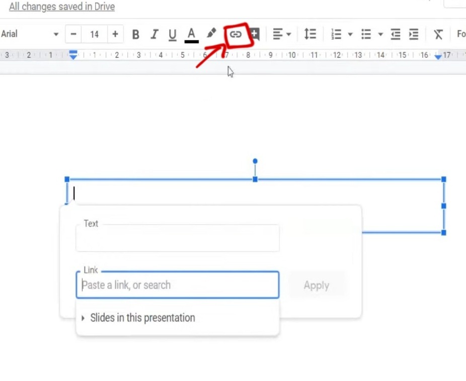Decrease the indent
This screenshot has width=466, height=381.
(395, 34)
